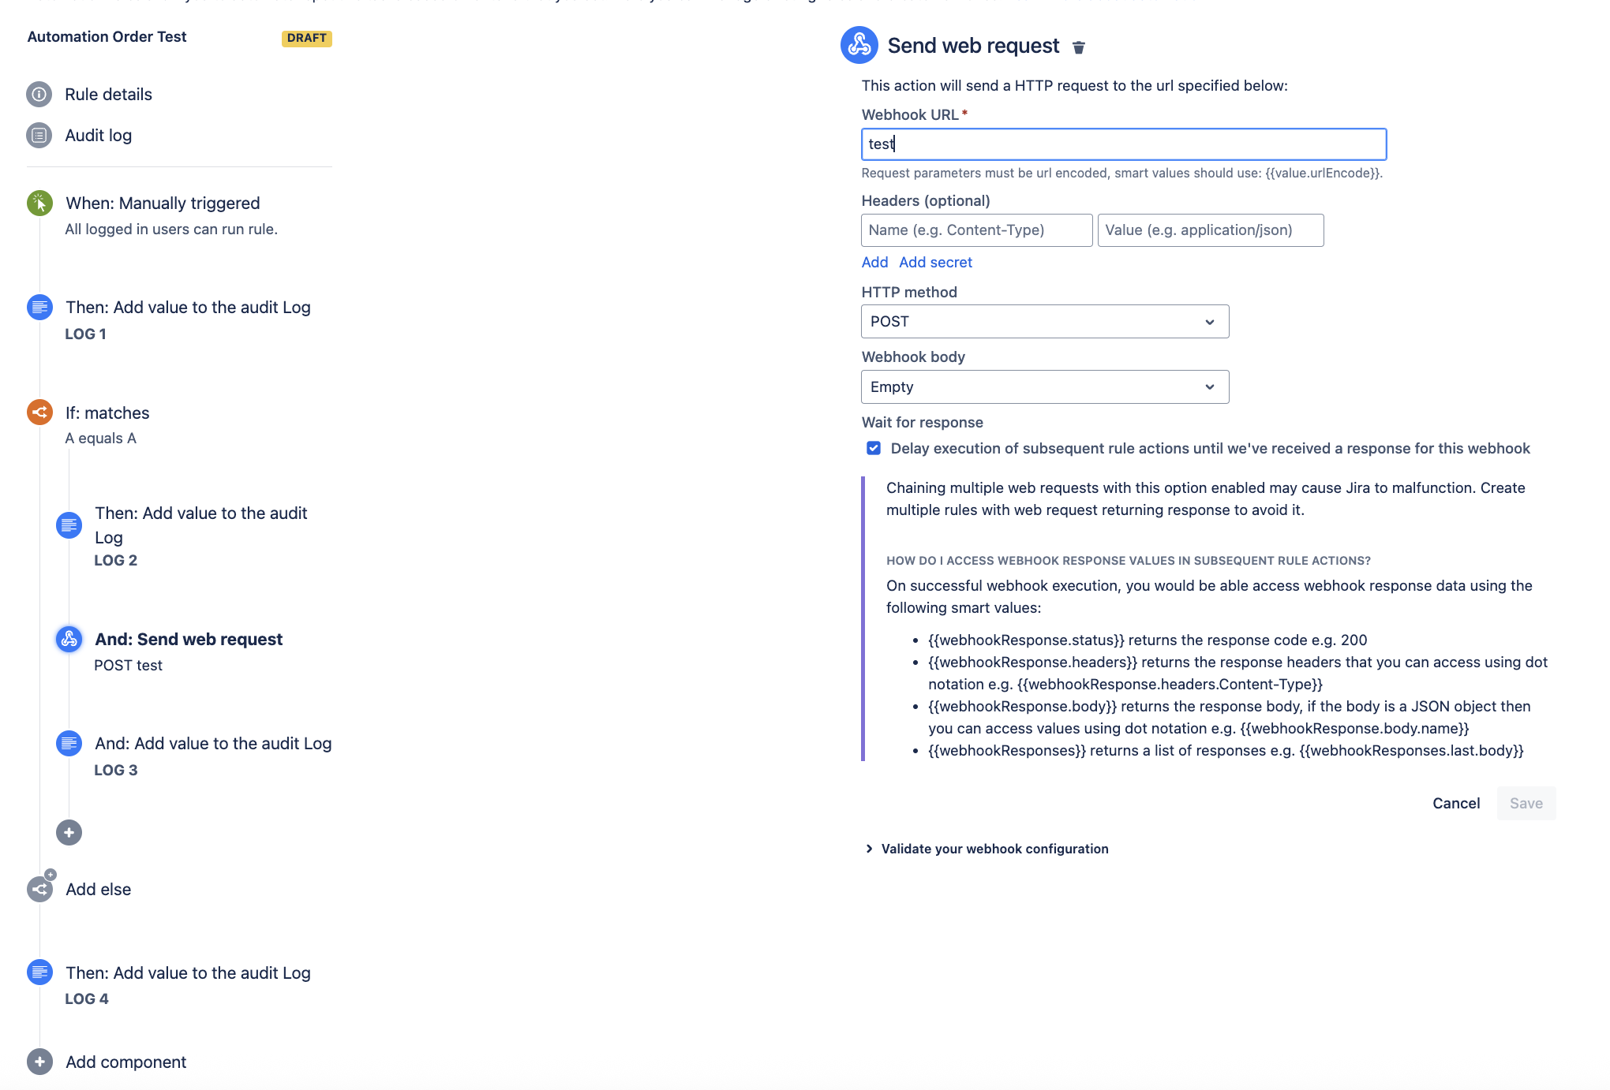The height and width of the screenshot is (1090, 1610).
Task: Expand Validate your webhook configuration
Action: [x=994, y=849]
